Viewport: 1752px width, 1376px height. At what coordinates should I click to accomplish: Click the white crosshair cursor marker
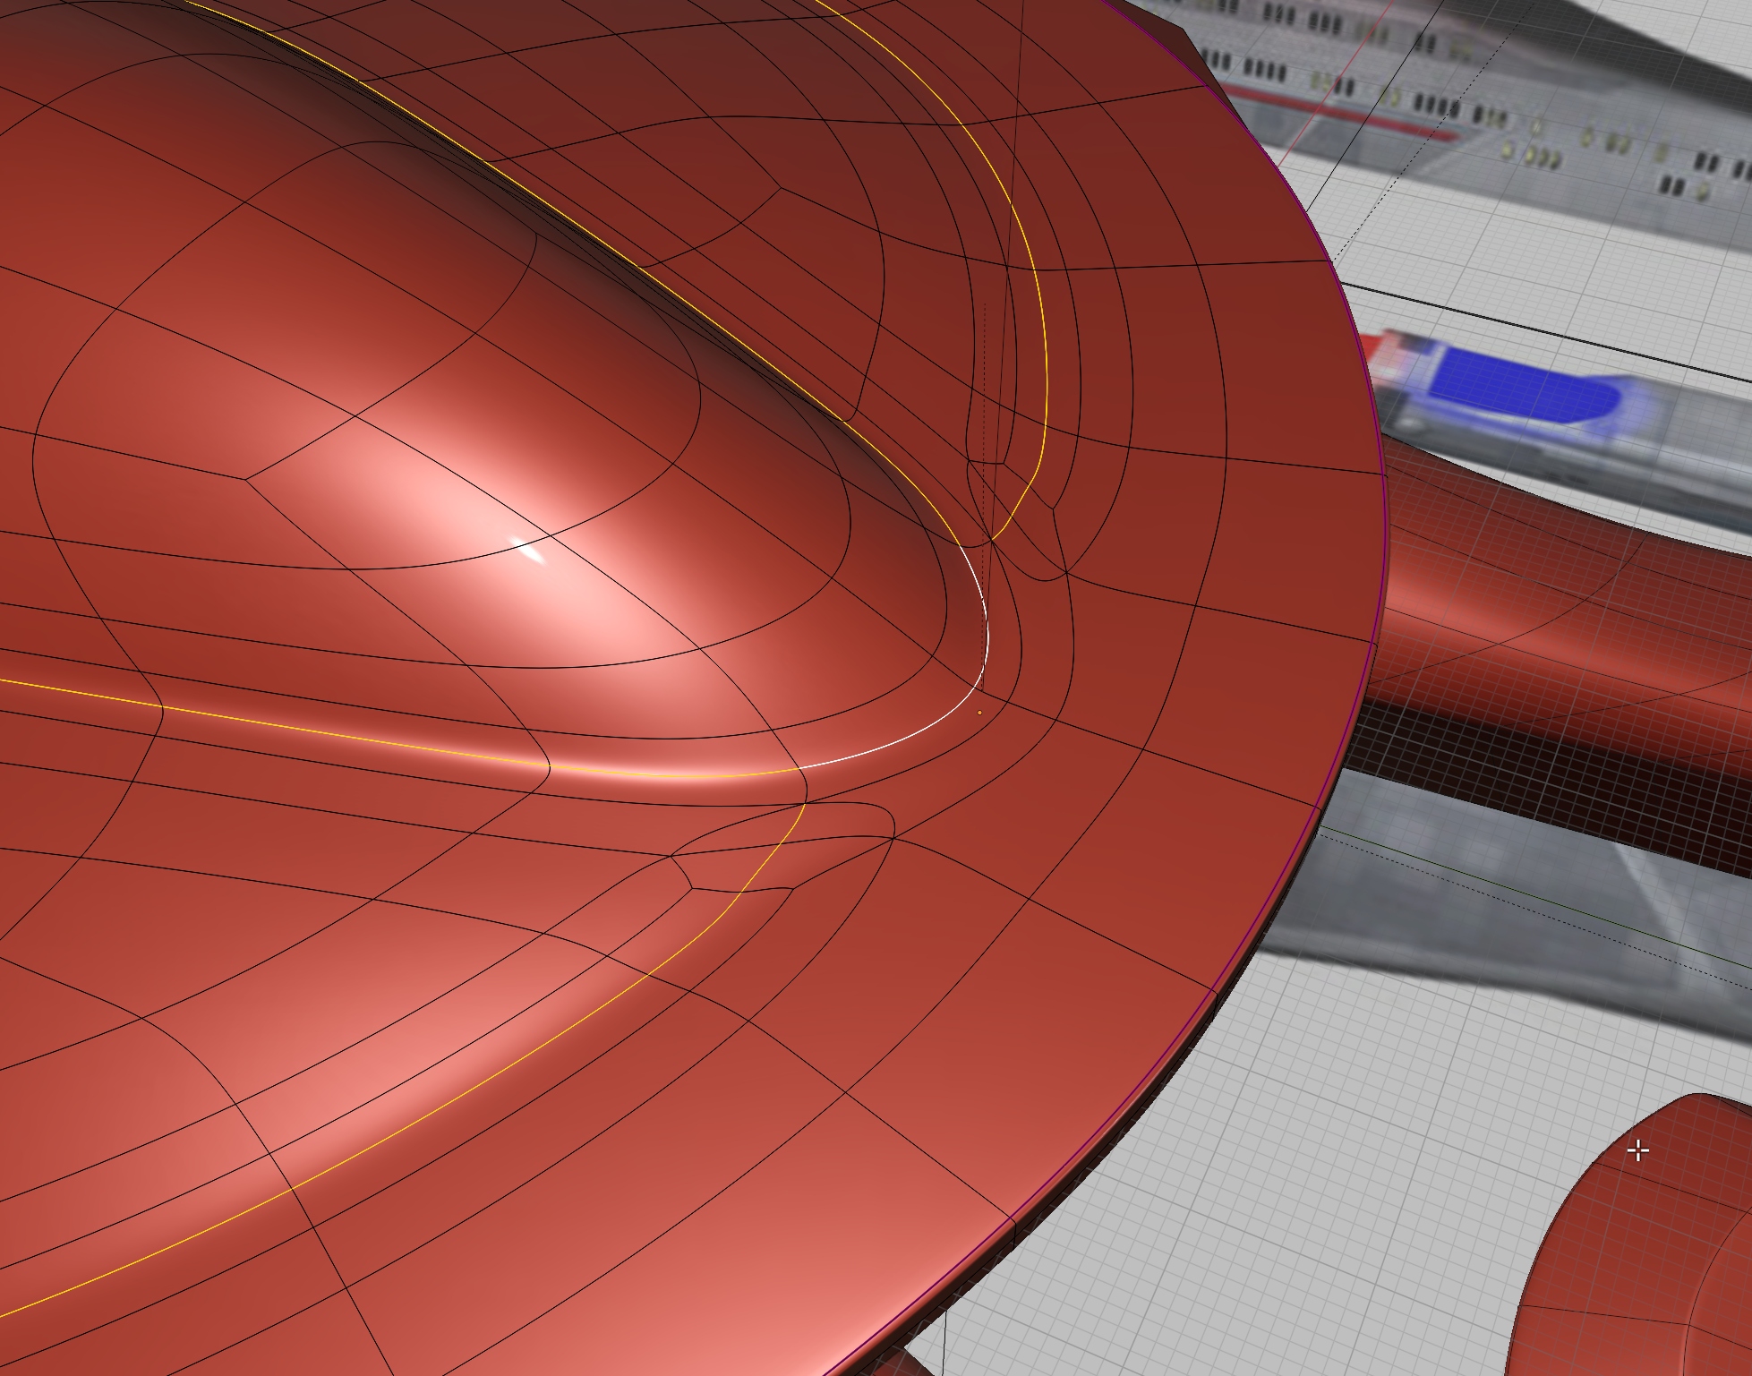(1637, 1150)
